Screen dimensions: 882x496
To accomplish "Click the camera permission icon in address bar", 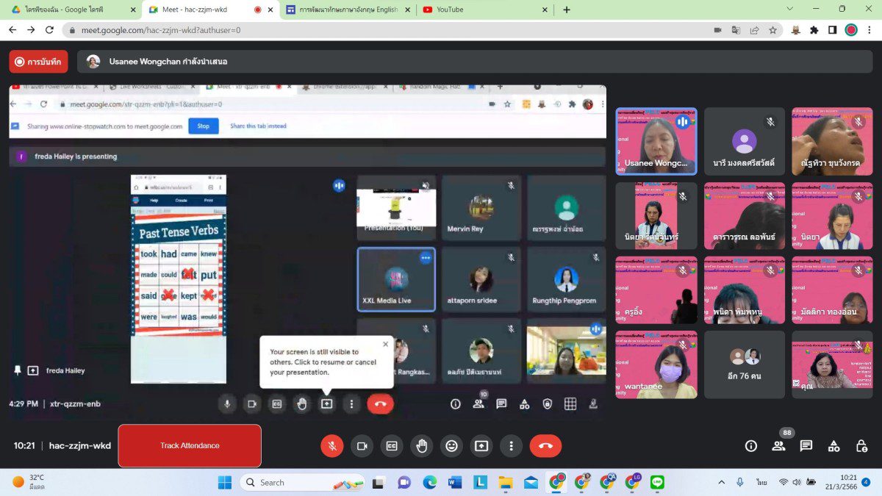I will (x=717, y=30).
